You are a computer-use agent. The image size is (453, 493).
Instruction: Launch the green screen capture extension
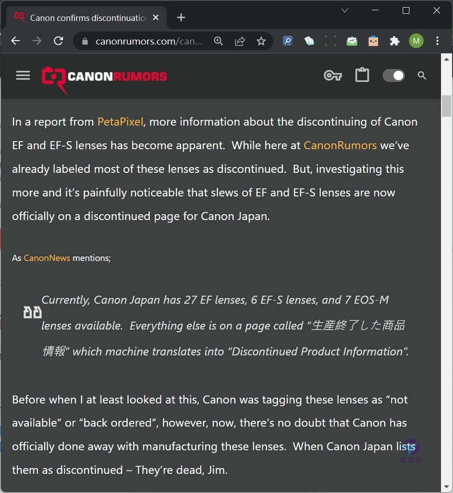point(330,41)
